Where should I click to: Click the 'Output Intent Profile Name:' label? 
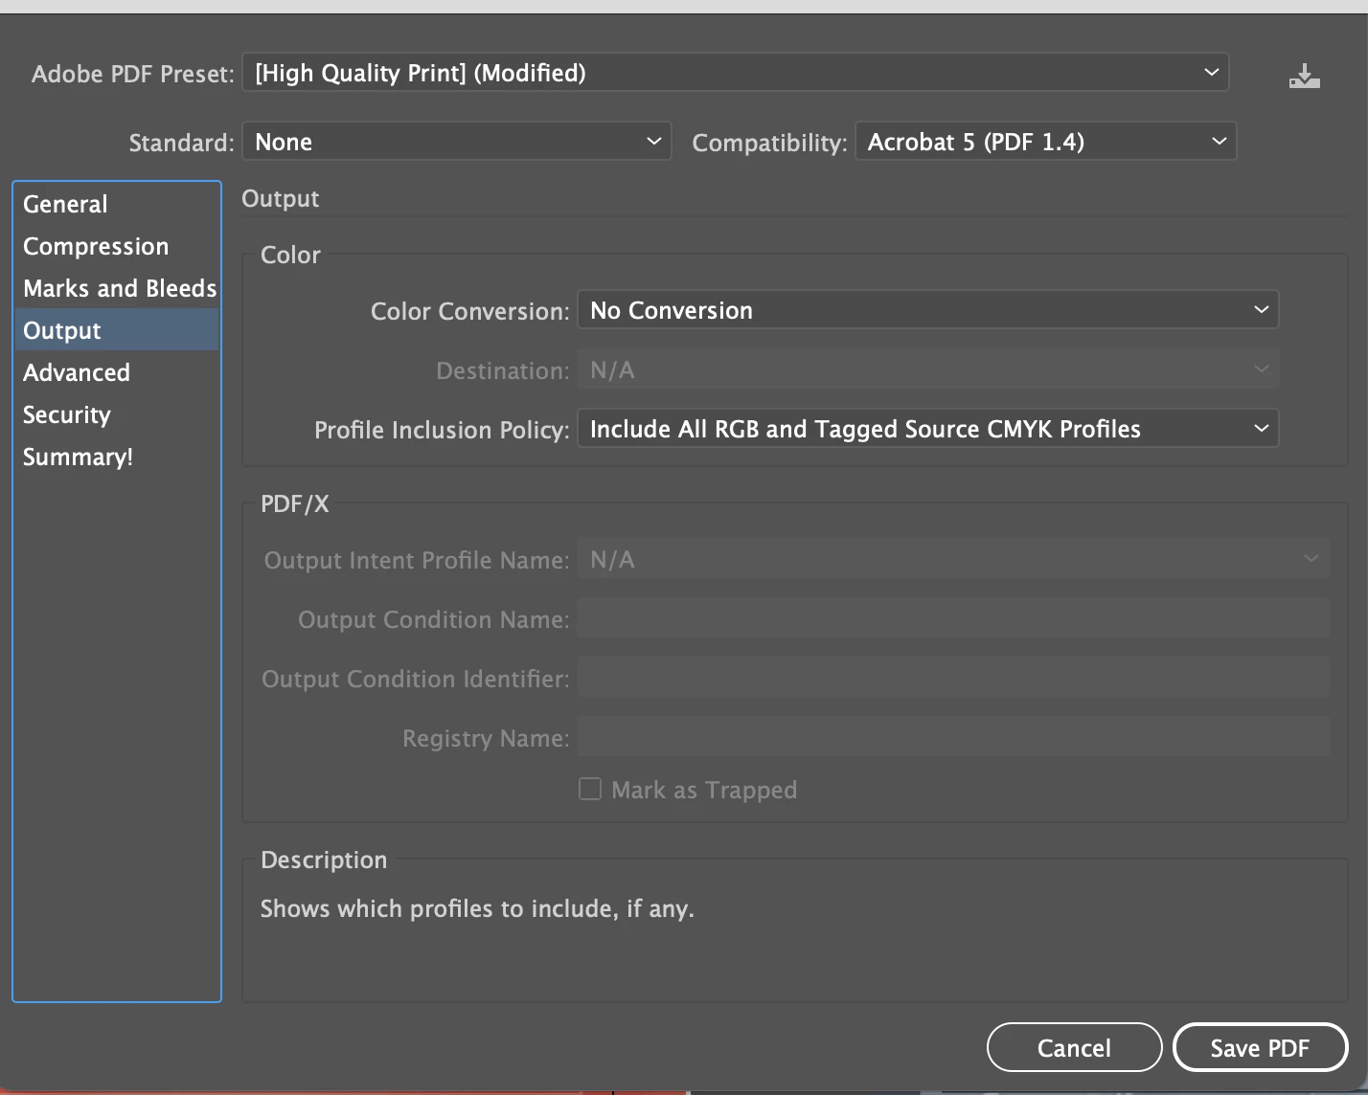[x=417, y=560]
